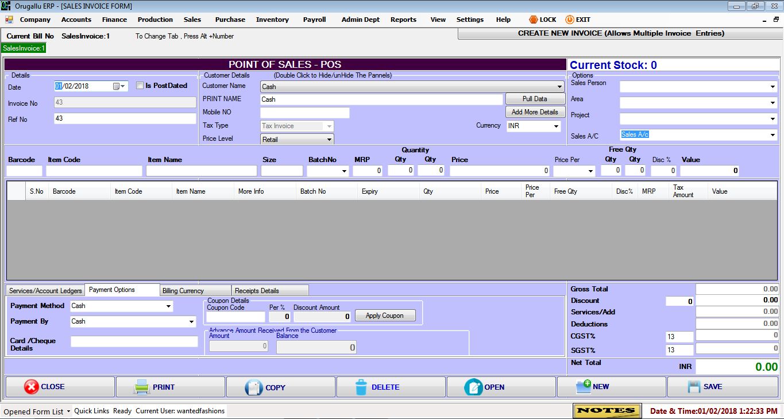Viewport: 784px width, 419px height.
Task: Click the OPEN edit icon
Action: [473, 387]
